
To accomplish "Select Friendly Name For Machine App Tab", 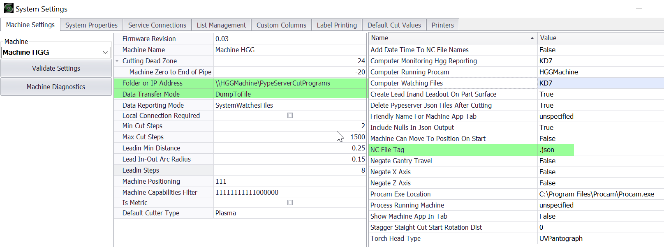I will click(423, 116).
